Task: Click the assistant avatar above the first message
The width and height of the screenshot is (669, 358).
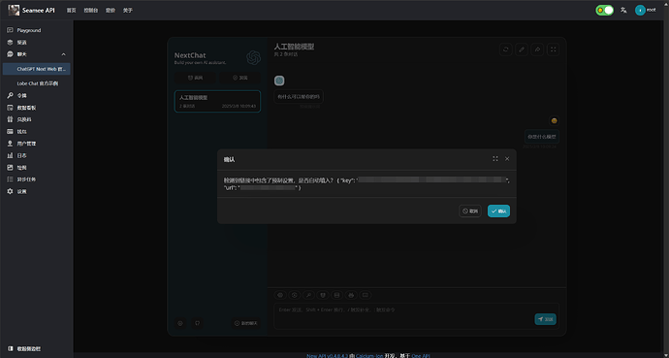Action: [x=279, y=81]
